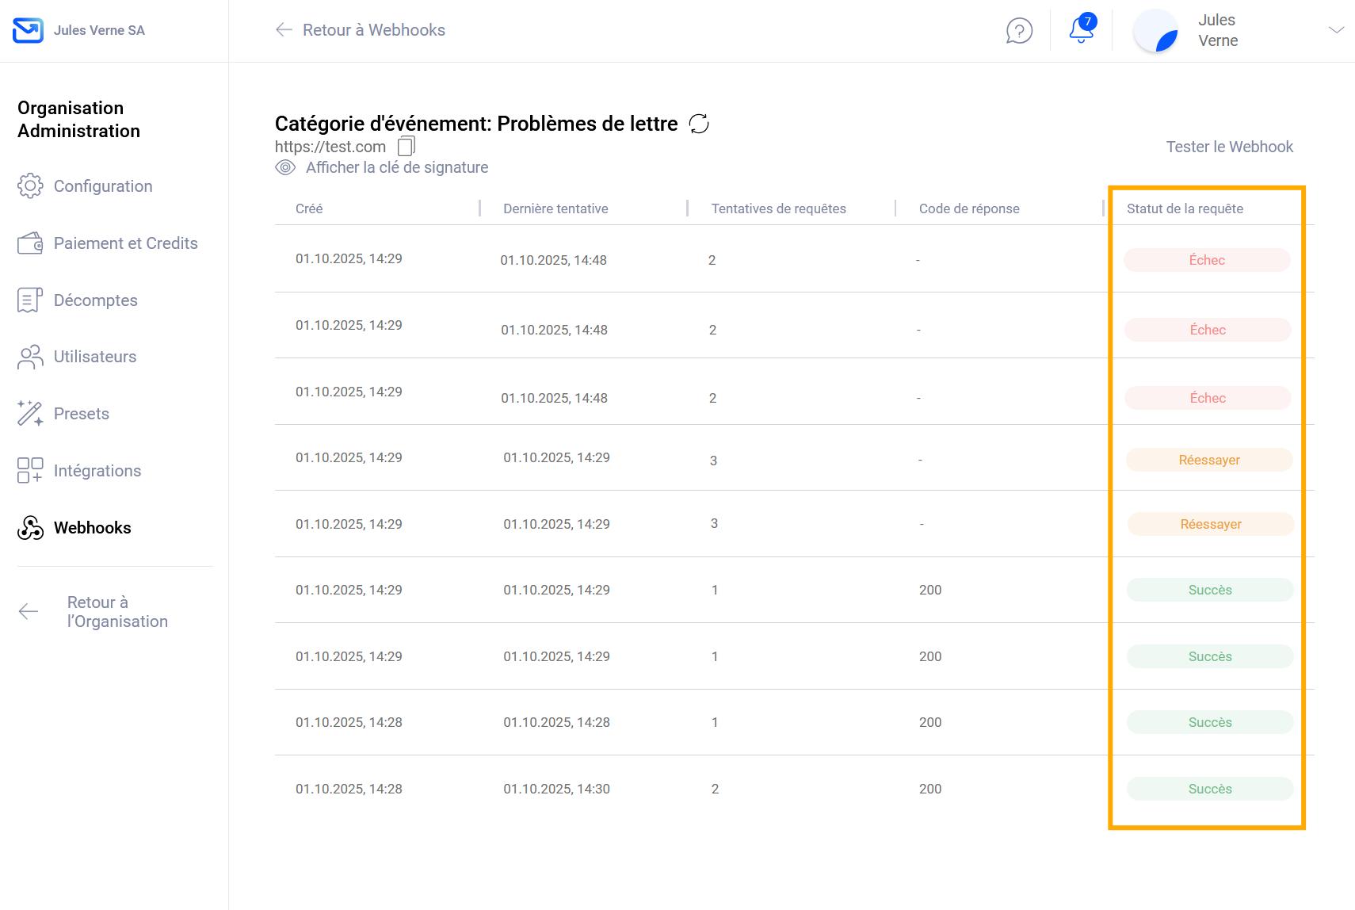Expand the Jules Verne account dropdown chevron

(x=1336, y=30)
